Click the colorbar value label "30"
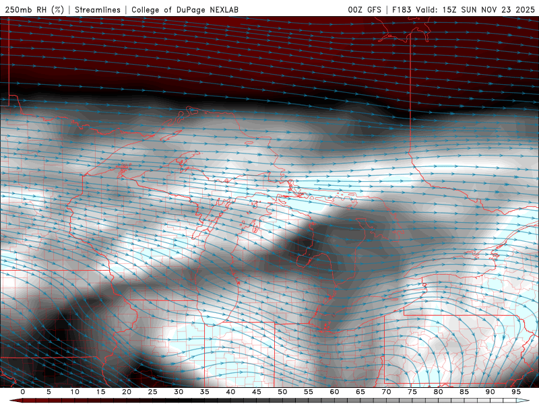This screenshot has height=404, width=539. click(x=179, y=392)
